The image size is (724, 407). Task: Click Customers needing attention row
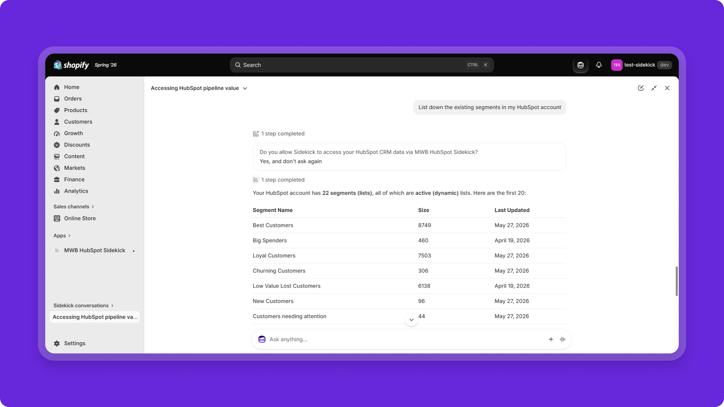point(409,316)
